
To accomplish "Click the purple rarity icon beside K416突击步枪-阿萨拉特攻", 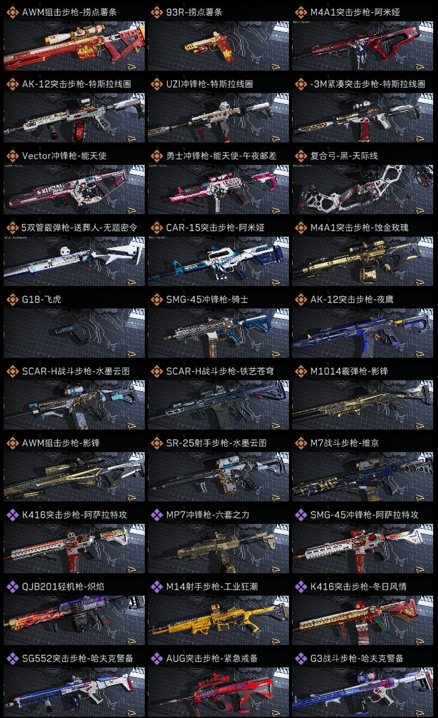I will tap(12, 515).
